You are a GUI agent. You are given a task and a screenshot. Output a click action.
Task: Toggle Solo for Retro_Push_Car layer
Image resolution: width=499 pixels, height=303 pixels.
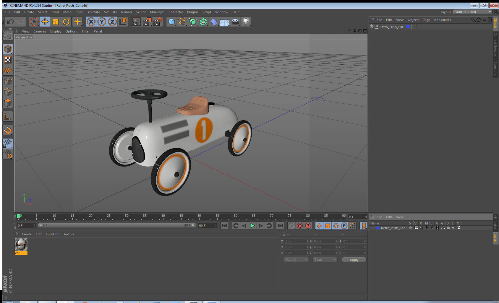pos(411,228)
